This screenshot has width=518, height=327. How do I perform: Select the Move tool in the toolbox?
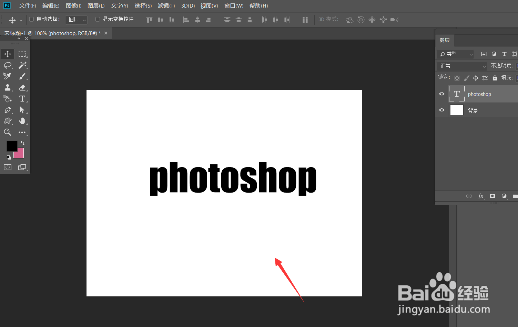coord(8,54)
